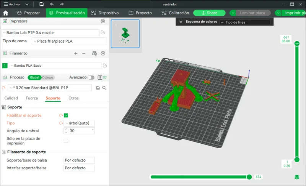Edit Bambu PLA Basic filament preset icon
Viewport: 306px width, 186px height.
coord(105,66)
